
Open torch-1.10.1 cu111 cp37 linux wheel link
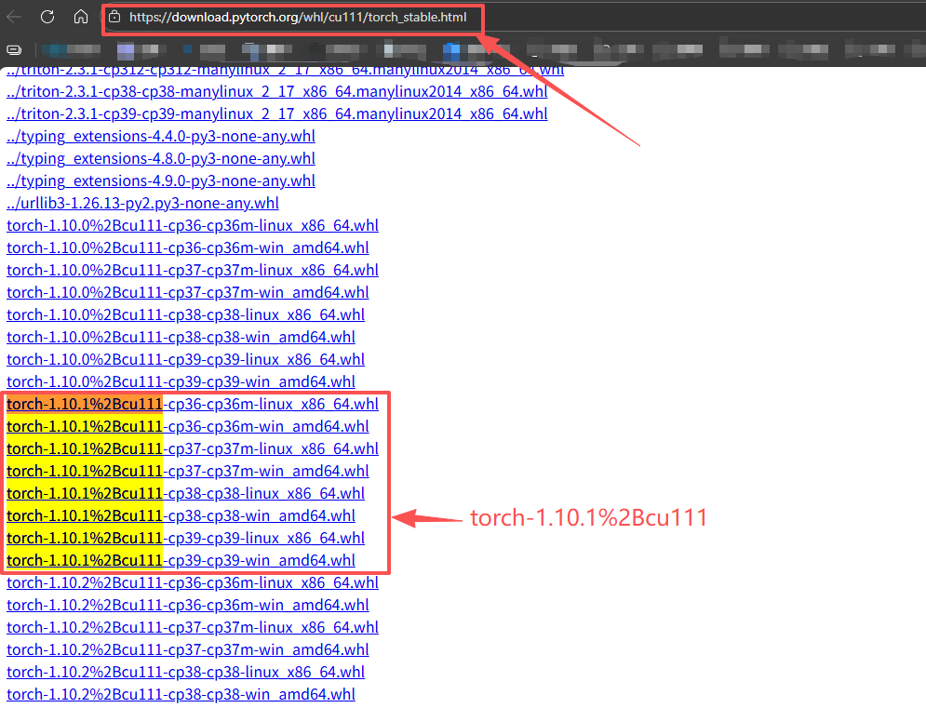pyautogui.click(x=192, y=448)
